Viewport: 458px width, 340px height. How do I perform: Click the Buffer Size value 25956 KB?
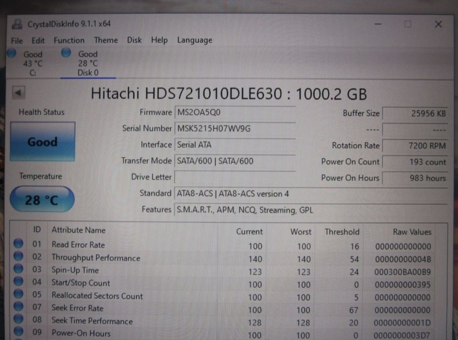(415, 114)
